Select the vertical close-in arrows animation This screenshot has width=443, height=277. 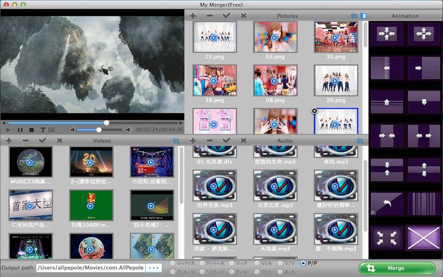pos(387,170)
